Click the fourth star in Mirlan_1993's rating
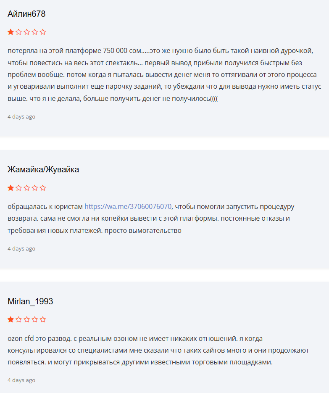The image size is (329, 393). pos(35,320)
